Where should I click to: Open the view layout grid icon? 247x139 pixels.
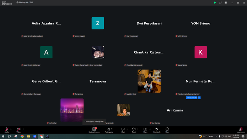coord(225,3)
